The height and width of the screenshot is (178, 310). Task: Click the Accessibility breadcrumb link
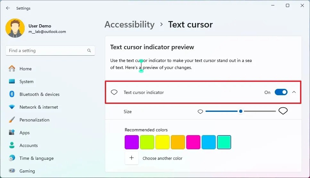point(130,25)
